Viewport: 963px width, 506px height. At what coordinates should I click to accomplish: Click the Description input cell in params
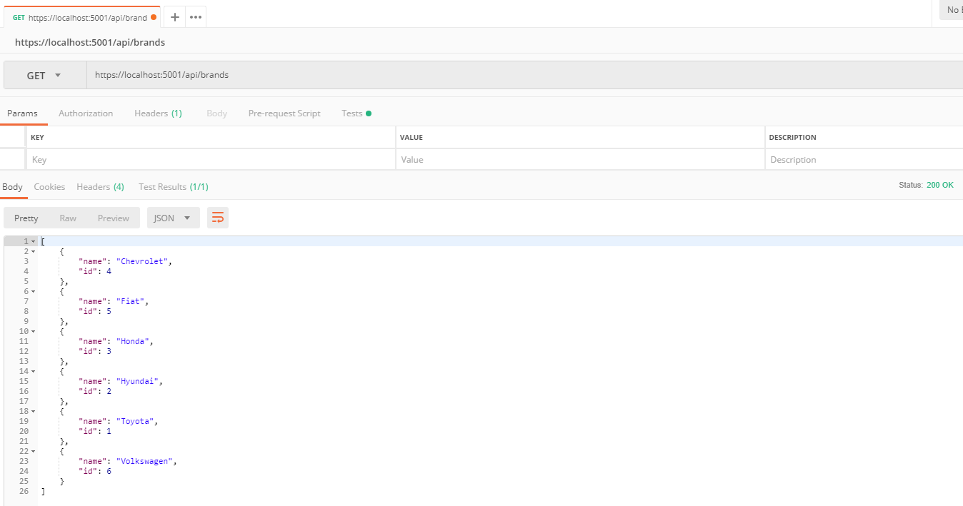(x=864, y=160)
